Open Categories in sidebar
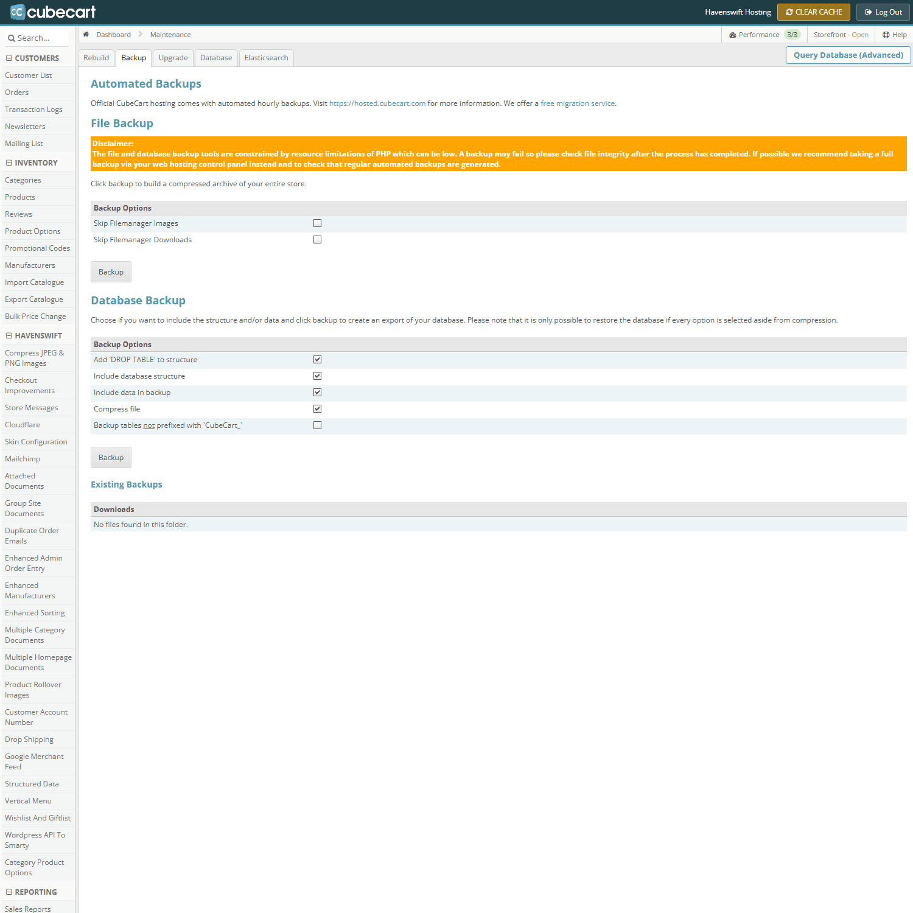 [x=38, y=180]
